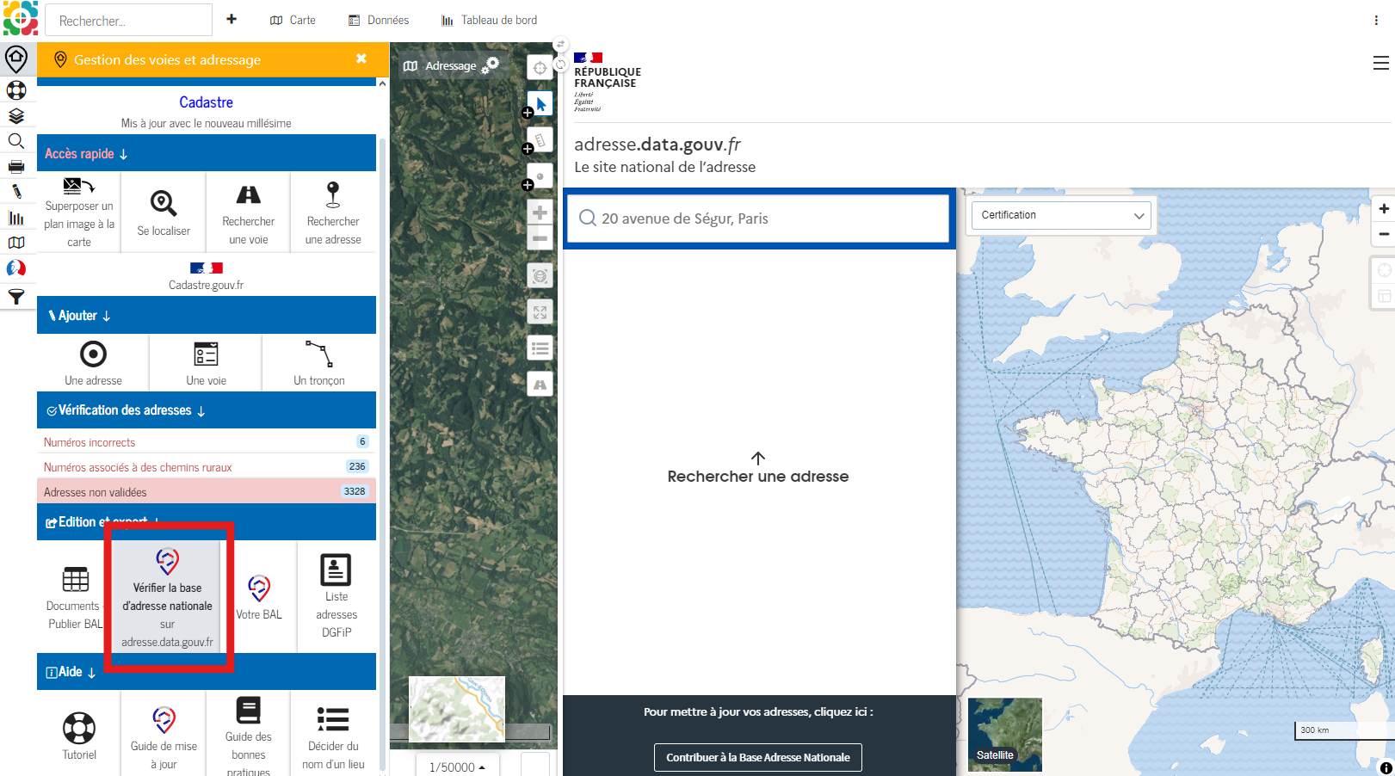Switch to the Tableau de bord tab
The image size is (1395, 776).
[489, 20]
